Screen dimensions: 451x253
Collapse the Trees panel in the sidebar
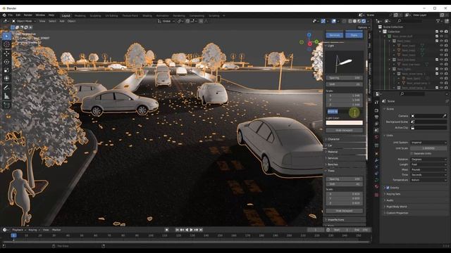click(345, 171)
